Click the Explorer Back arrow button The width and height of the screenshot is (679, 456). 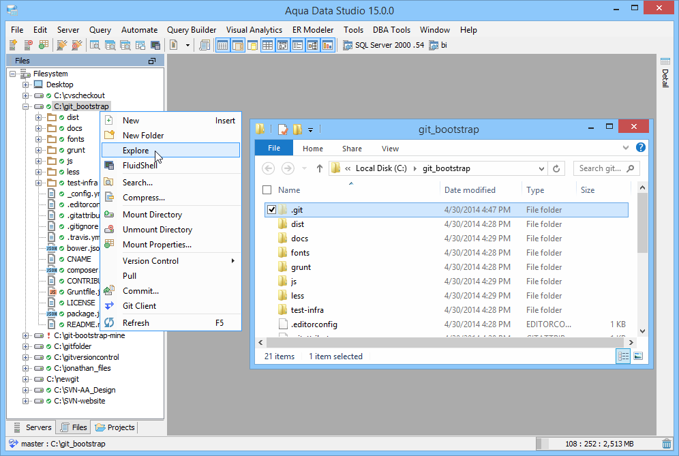coord(269,168)
